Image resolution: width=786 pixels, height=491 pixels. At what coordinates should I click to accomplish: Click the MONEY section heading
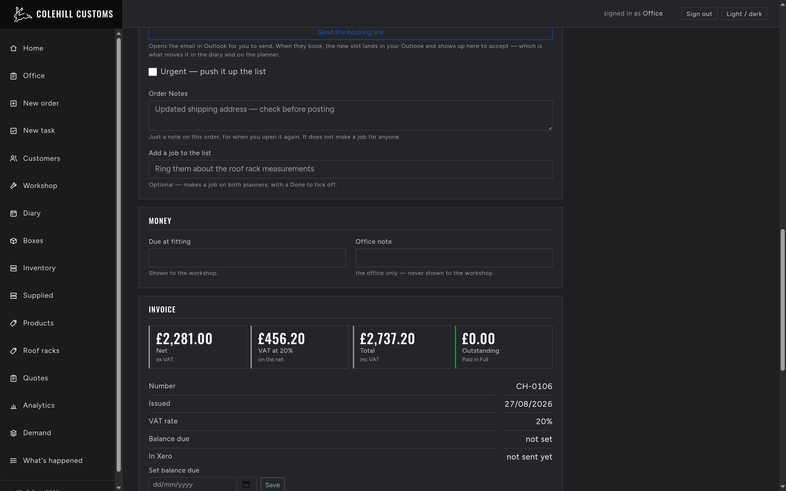coord(160,221)
